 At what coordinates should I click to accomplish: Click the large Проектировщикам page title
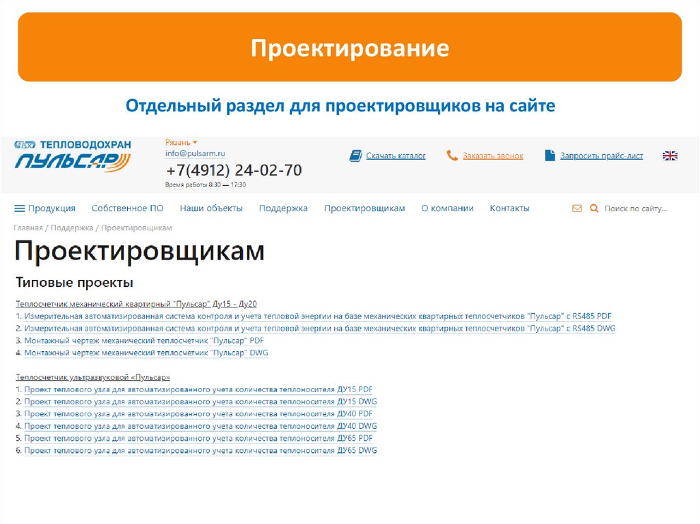tap(139, 251)
